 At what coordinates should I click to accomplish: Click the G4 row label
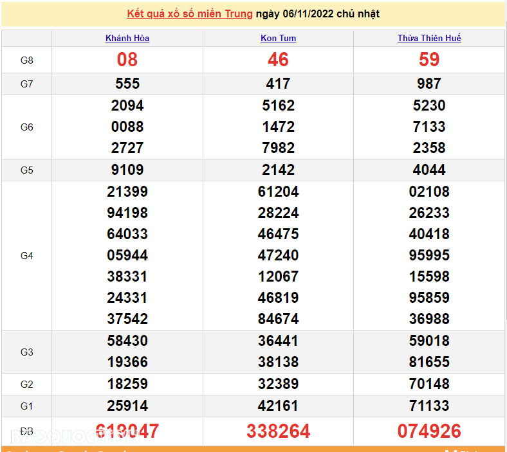26,255
